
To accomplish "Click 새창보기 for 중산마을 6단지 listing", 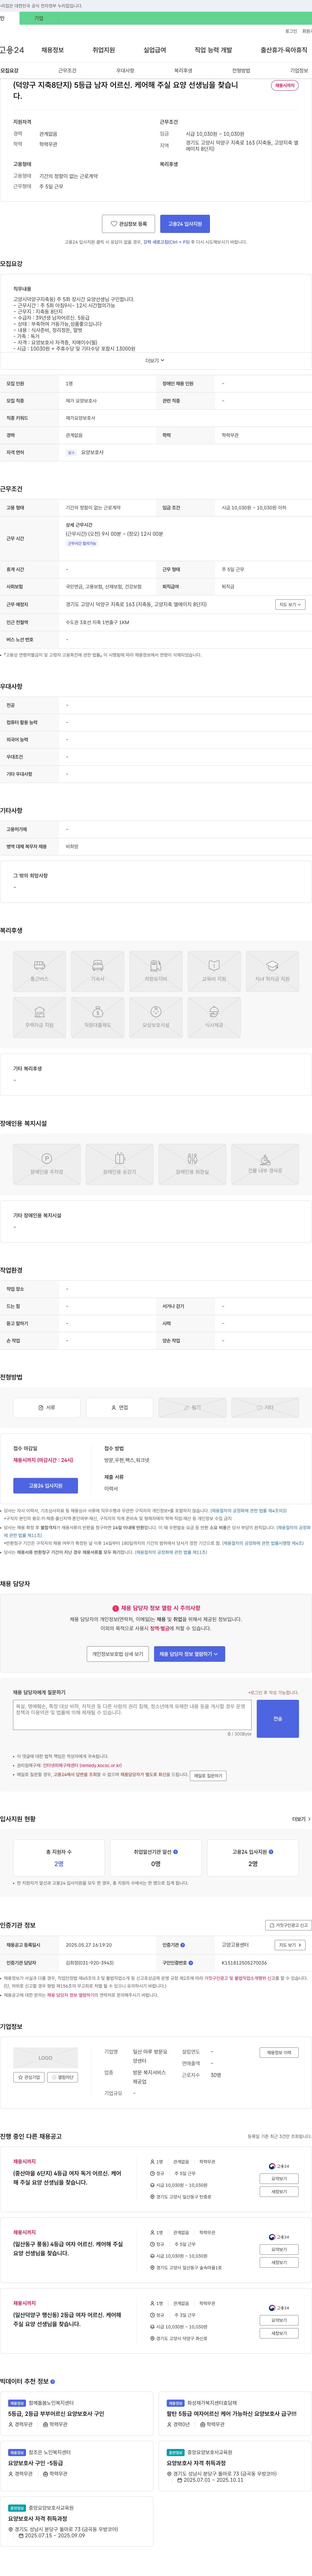I will point(279,2192).
